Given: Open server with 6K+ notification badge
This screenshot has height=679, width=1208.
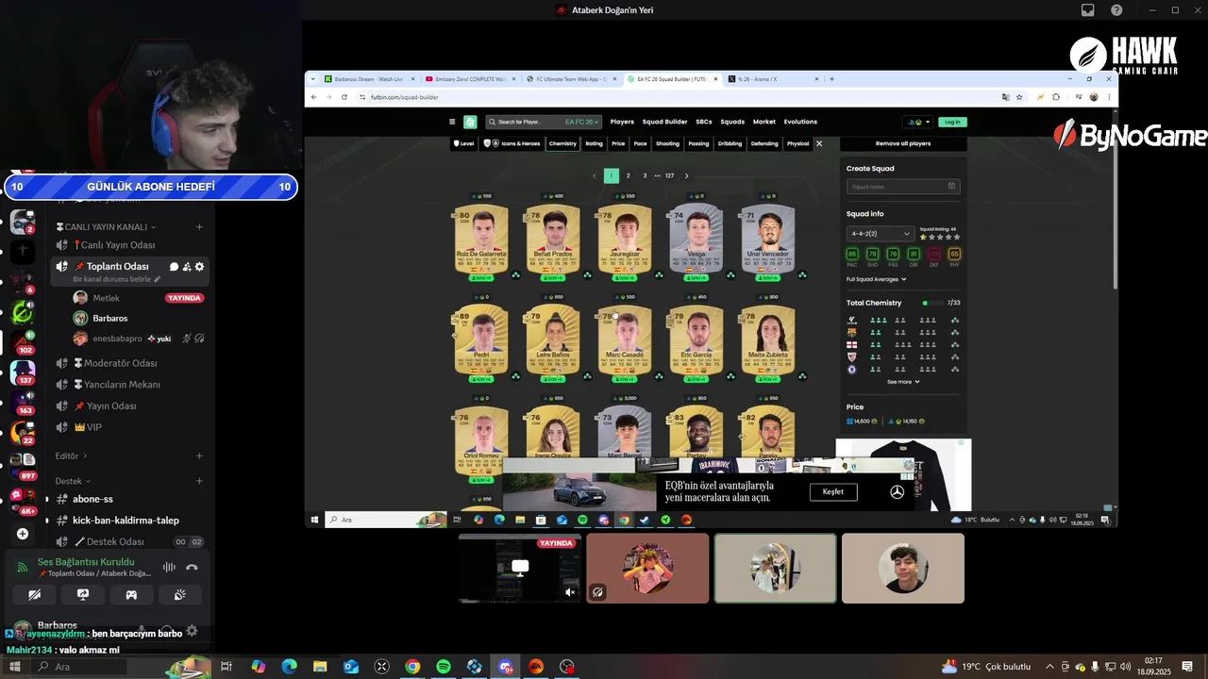Looking at the screenshot, I should pyautogui.click(x=23, y=500).
